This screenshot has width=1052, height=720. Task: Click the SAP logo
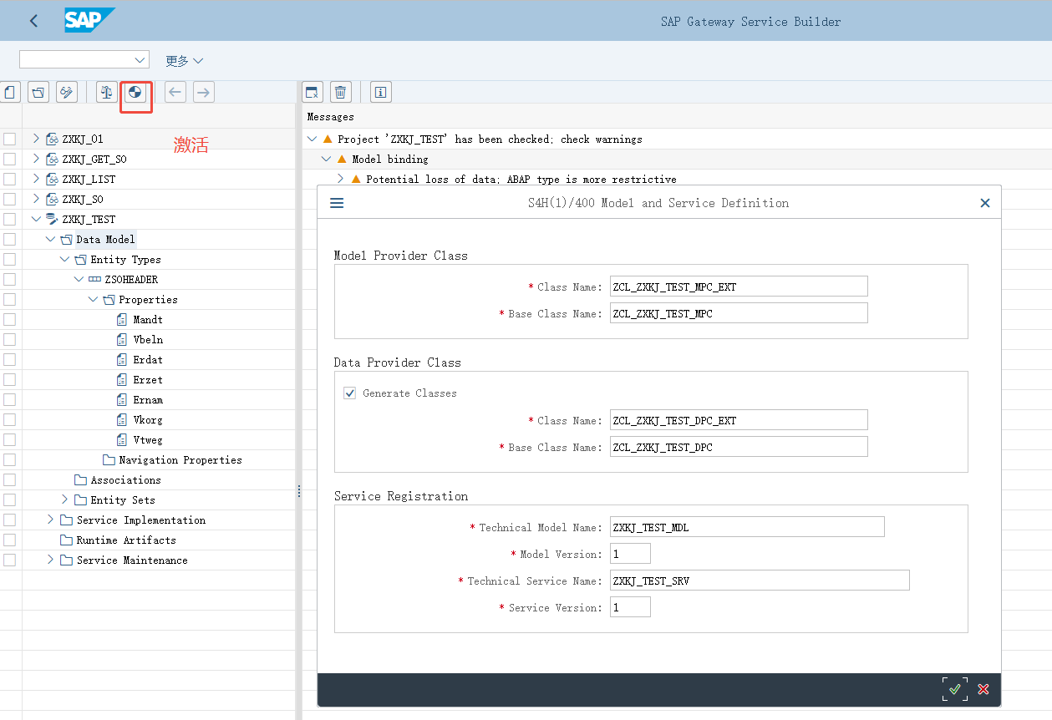pyautogui.click(x=89, y=20)
